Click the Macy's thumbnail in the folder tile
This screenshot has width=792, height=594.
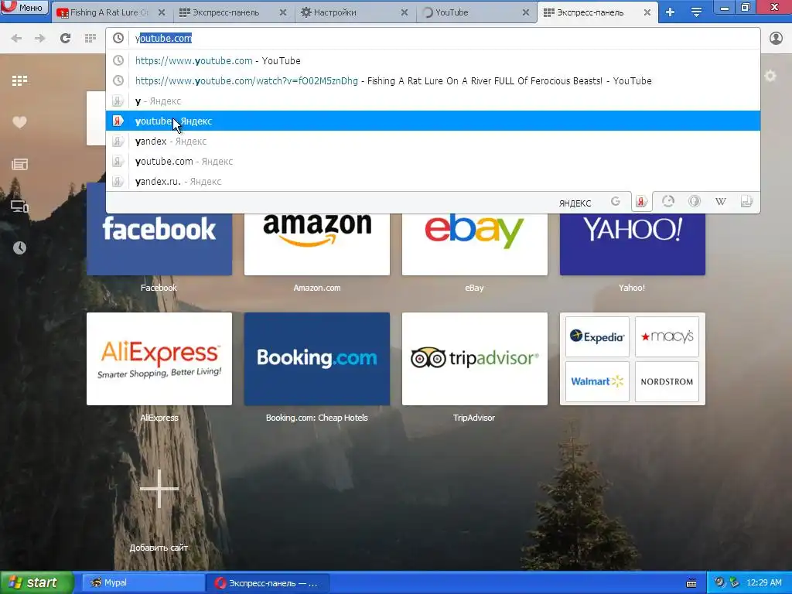667,337
